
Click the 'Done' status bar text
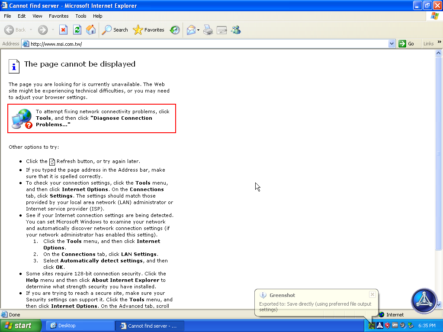14,315
